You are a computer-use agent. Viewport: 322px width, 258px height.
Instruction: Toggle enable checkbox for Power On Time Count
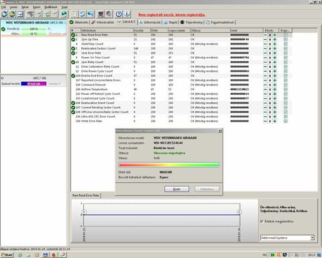click(x=286, y=58)
